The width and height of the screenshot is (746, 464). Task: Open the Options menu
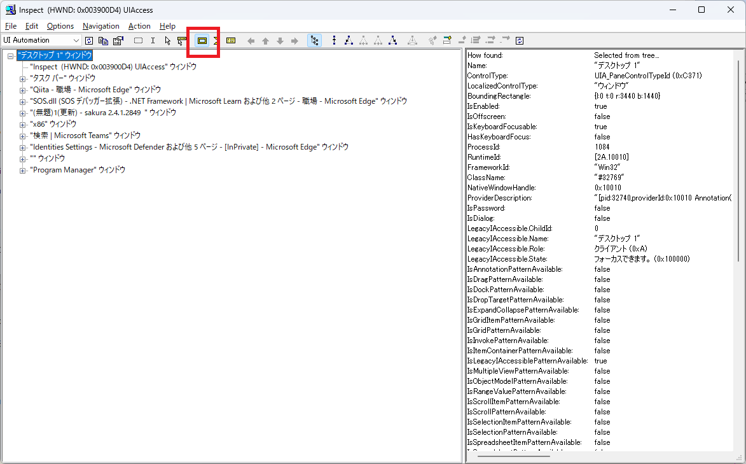(x=60, y=26)
